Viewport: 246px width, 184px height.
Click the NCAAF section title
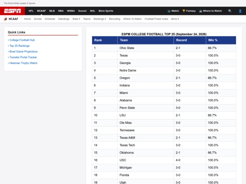13,19
